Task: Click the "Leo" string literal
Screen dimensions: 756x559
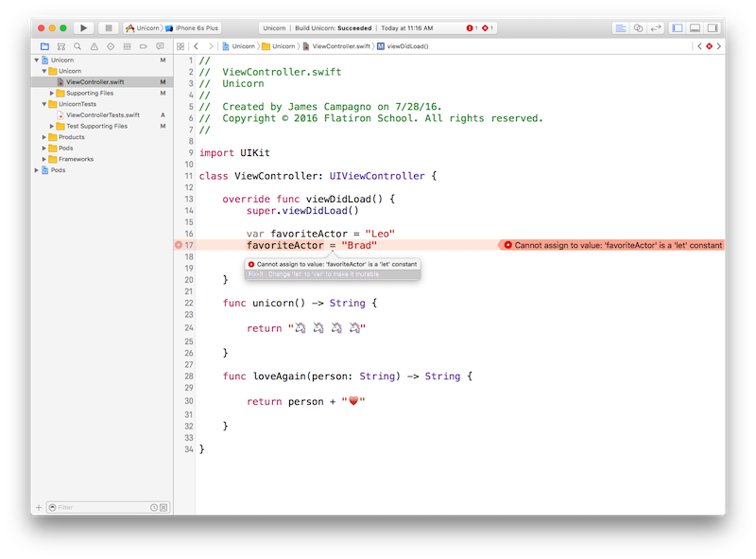Action: pyautogui.click(x=380, y=234)
